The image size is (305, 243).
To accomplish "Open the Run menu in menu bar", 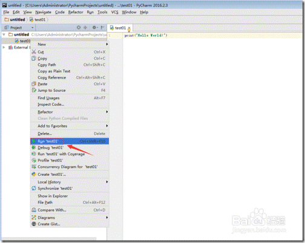I will 90,12.
